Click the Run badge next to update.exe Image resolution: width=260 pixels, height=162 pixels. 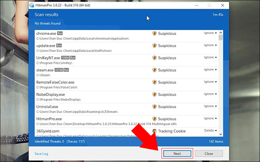(59, 45)
